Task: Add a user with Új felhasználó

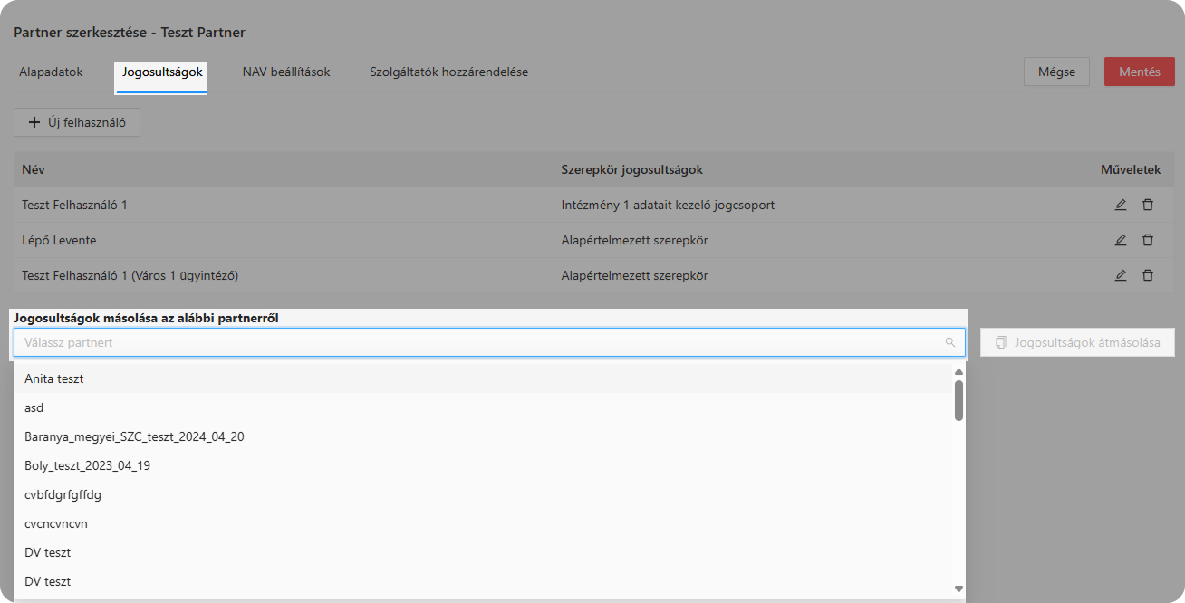Action: click(x=77, y=122)
